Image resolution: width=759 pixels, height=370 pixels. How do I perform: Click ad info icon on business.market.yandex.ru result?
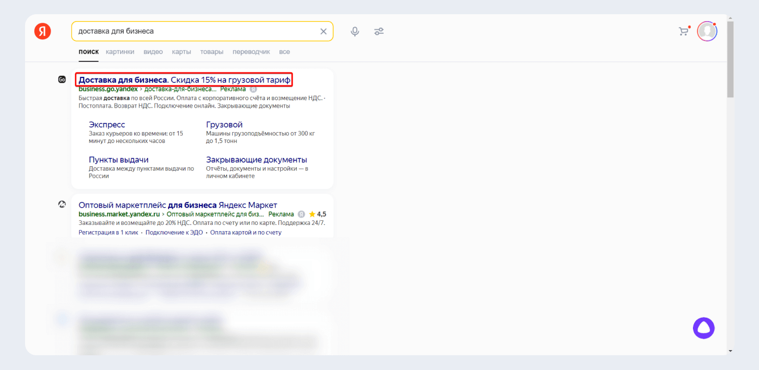point(301,214)
